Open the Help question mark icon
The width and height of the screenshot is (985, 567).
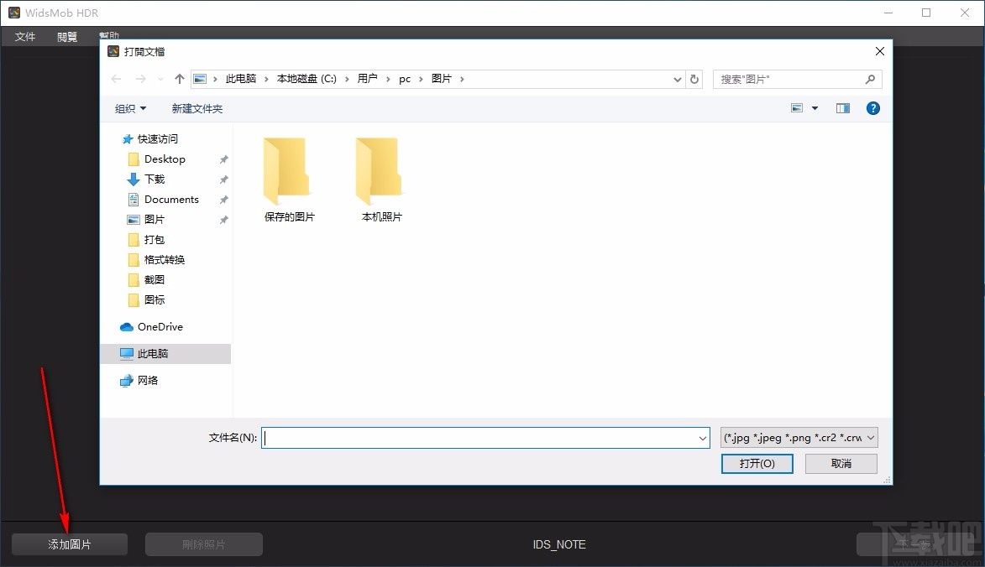tap(872, 107)
